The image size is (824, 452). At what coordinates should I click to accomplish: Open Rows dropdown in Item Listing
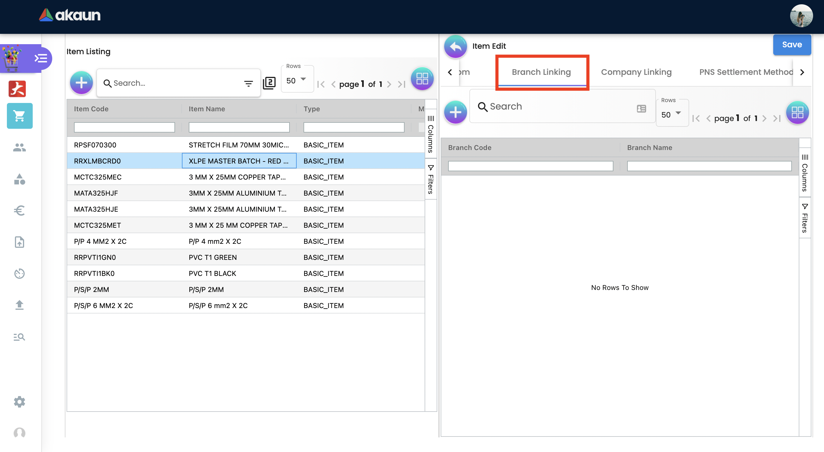297,80
